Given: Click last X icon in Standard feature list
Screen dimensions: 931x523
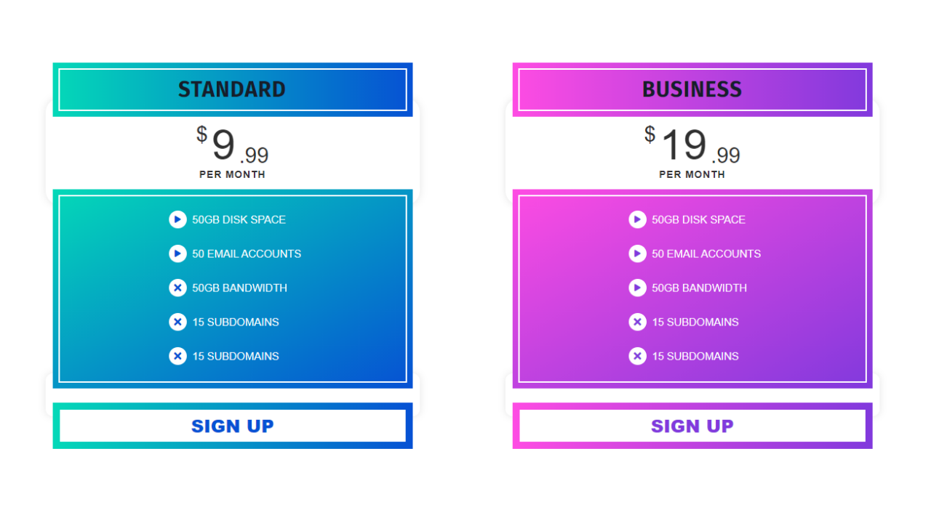Looking at the screenshot, I should coord(177,356).
